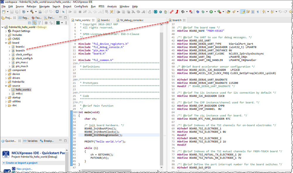Click the Resume debug icon
The height and width of the screenshot is (173, 293).
click(70, 12)
